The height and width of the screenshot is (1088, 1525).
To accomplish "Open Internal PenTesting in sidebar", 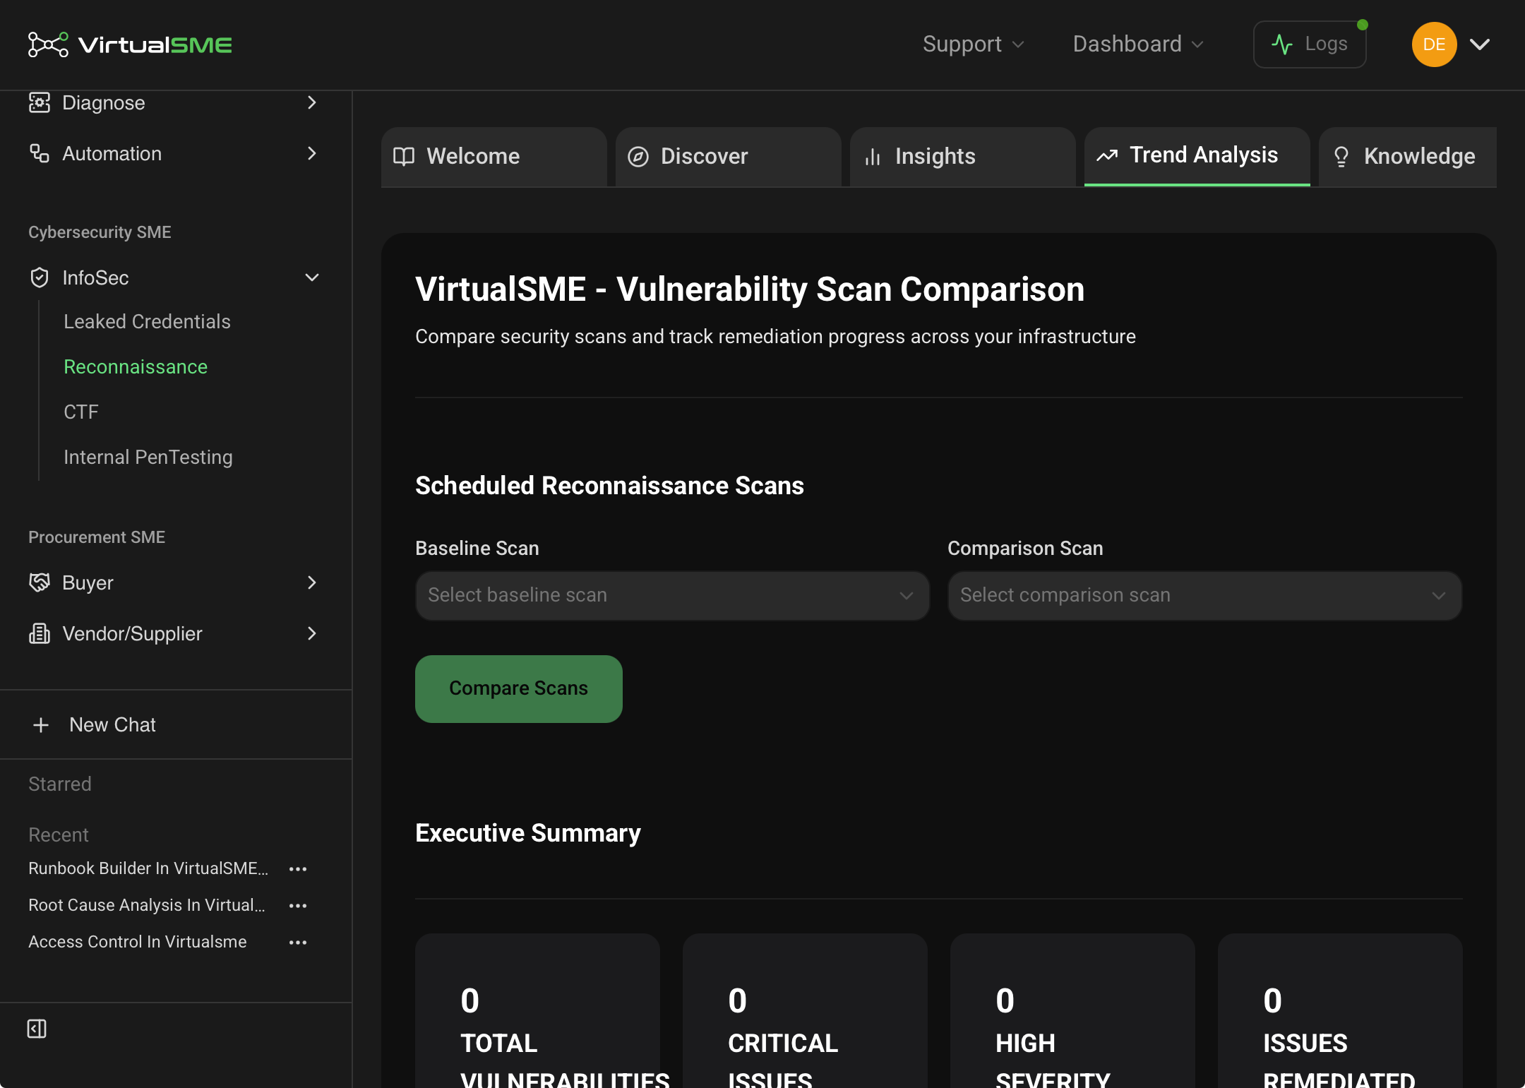I will tap(148, 457).
